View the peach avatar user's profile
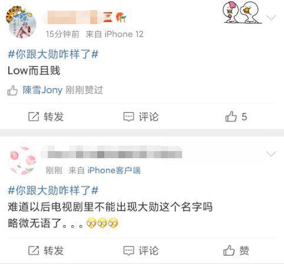This screenshot has height=264, width=284. click(x=22, y=161)
